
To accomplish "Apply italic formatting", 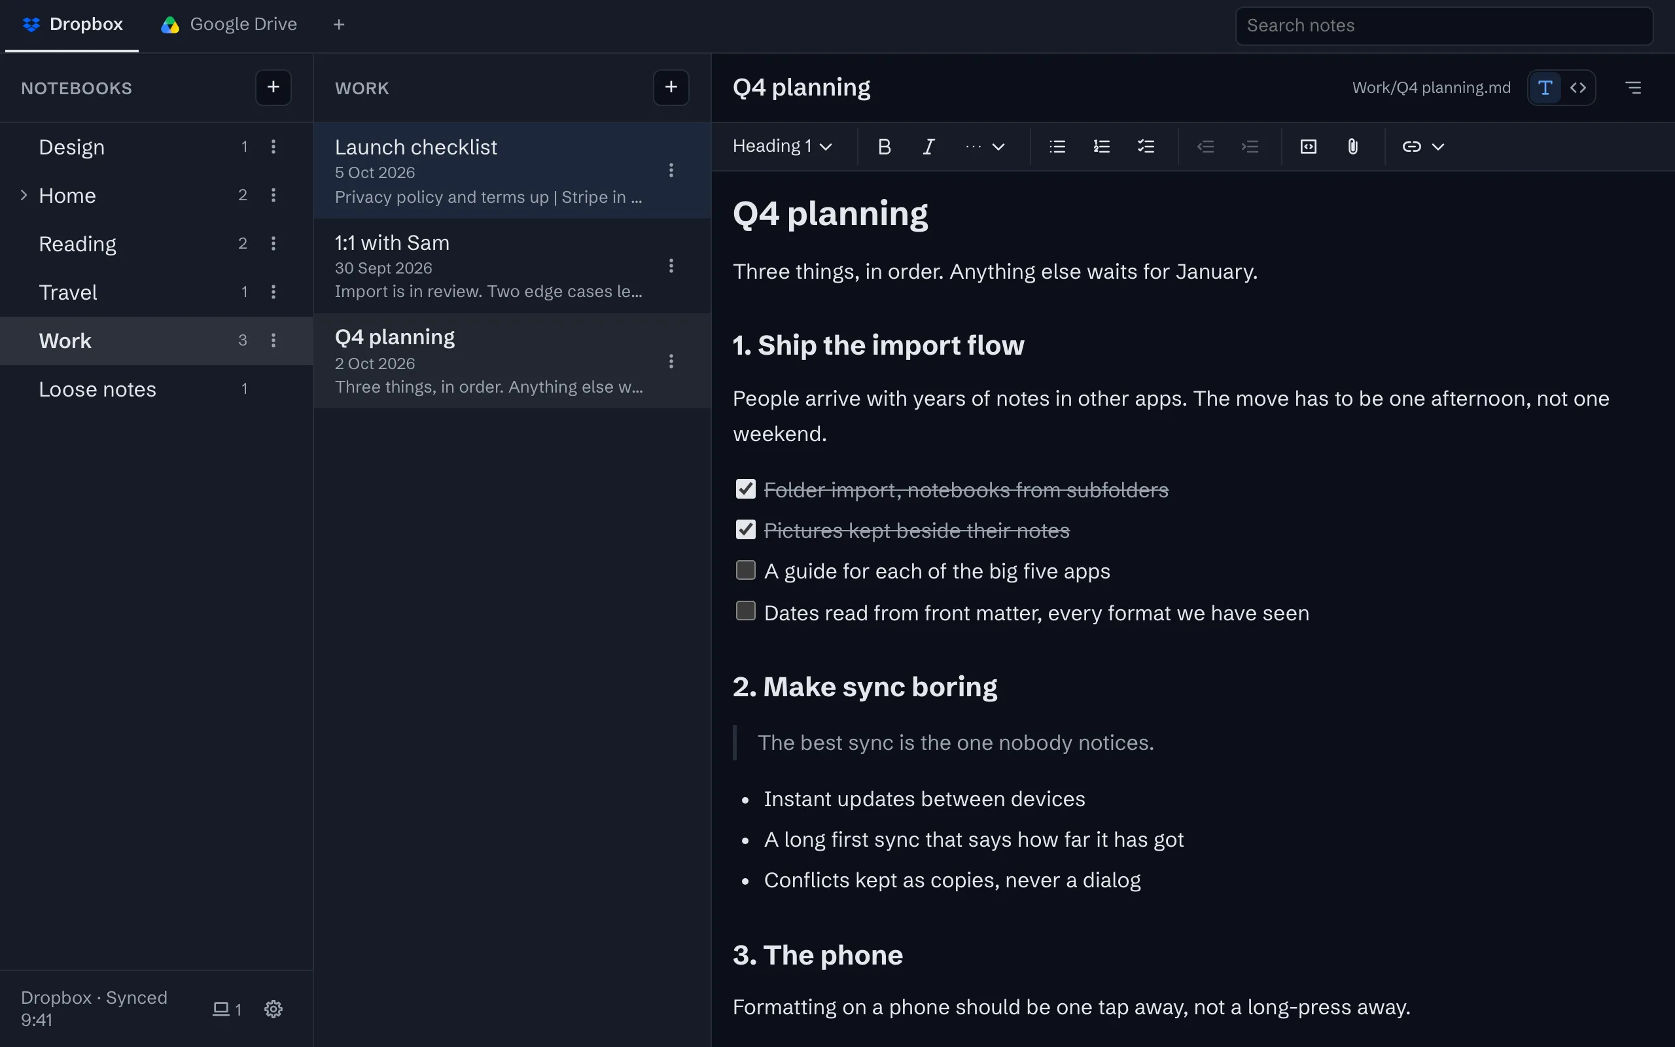I will tap(929, 147).
